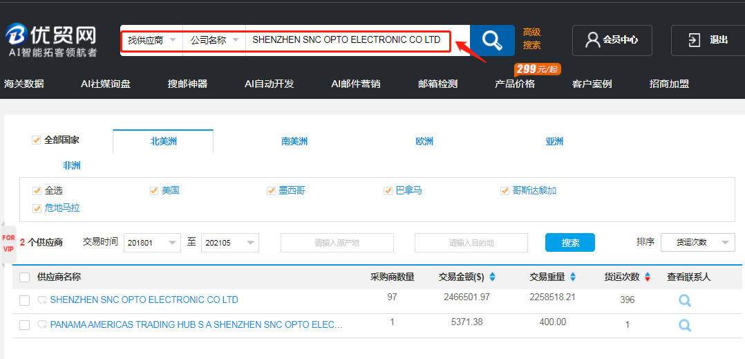Open the 产品价格 menu item
The width and height of the screenshot is (745, 359).
coord(515,84)
